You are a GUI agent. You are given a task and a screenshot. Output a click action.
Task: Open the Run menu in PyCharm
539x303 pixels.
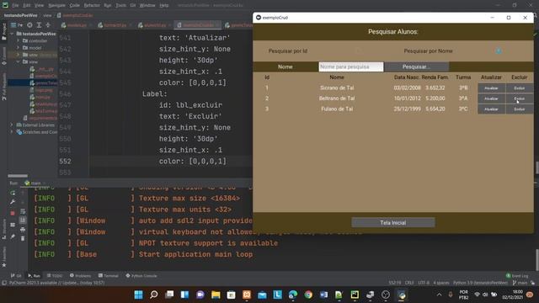point(107,5)
